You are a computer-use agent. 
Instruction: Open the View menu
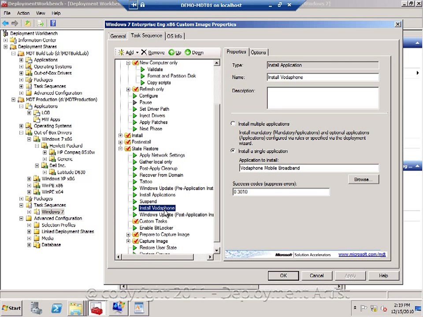[x=41, y=13]
